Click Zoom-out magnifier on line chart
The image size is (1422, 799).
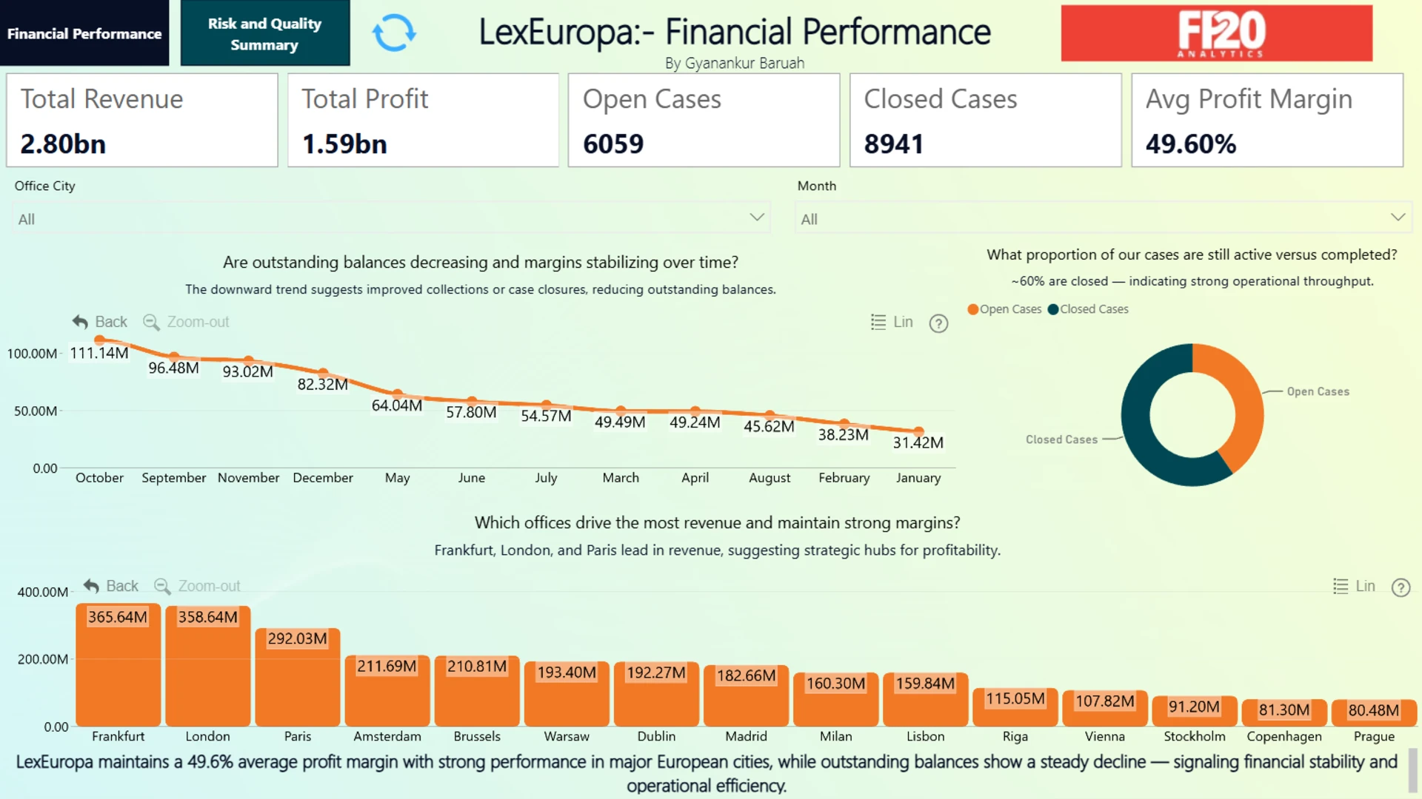point(151,322)
